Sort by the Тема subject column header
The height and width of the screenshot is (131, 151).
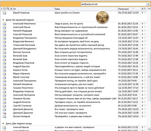(86, 9)
